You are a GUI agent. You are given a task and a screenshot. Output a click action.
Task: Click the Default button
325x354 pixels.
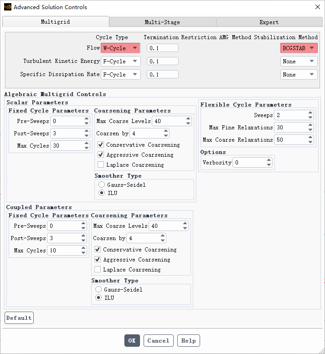tap(19, 318)
